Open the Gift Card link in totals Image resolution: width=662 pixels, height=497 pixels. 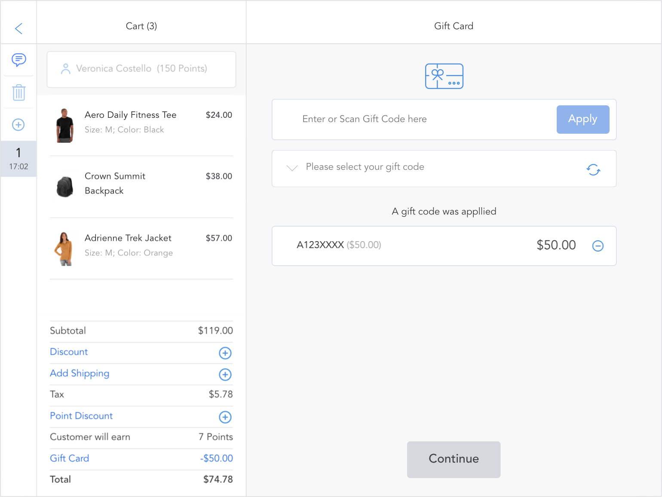click(69, 458)
